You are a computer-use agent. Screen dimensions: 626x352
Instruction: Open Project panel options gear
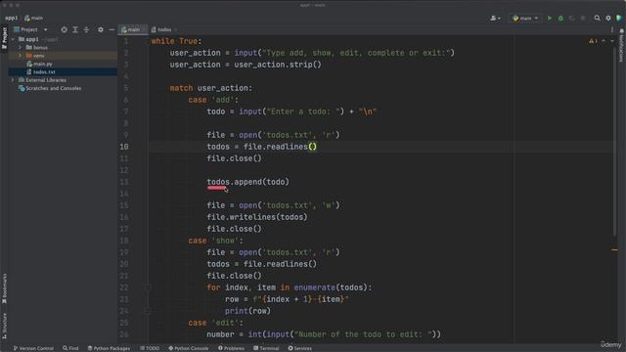pos(101,29)
